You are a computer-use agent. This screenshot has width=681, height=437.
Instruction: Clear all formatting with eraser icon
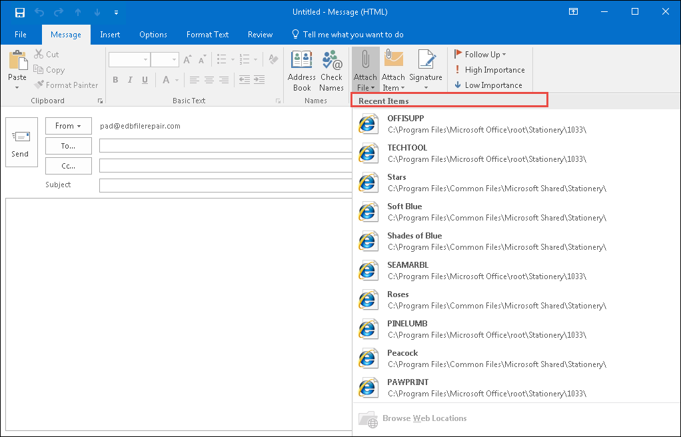click(x=273, y=59)
